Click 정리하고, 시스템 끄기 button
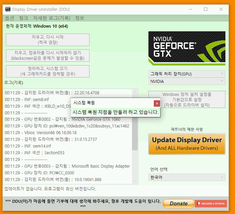The height and width of the screenshot is (214, 235). (48, 71)
